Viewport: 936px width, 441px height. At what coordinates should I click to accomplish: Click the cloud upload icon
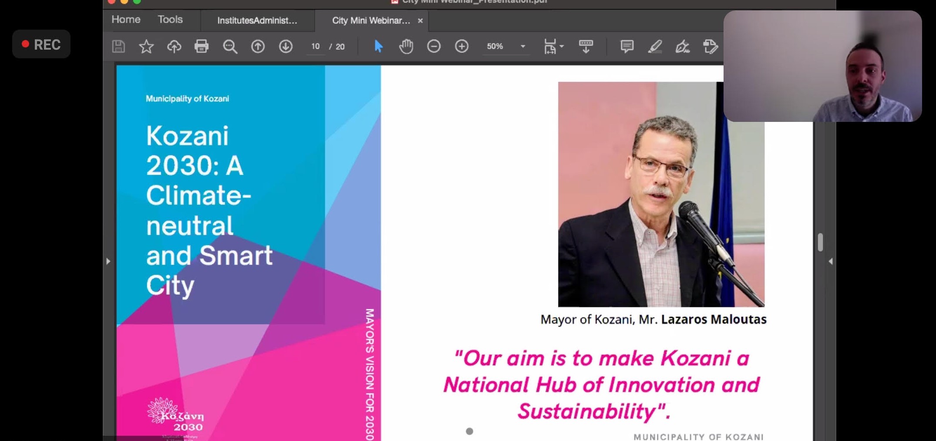pos(174,46)
